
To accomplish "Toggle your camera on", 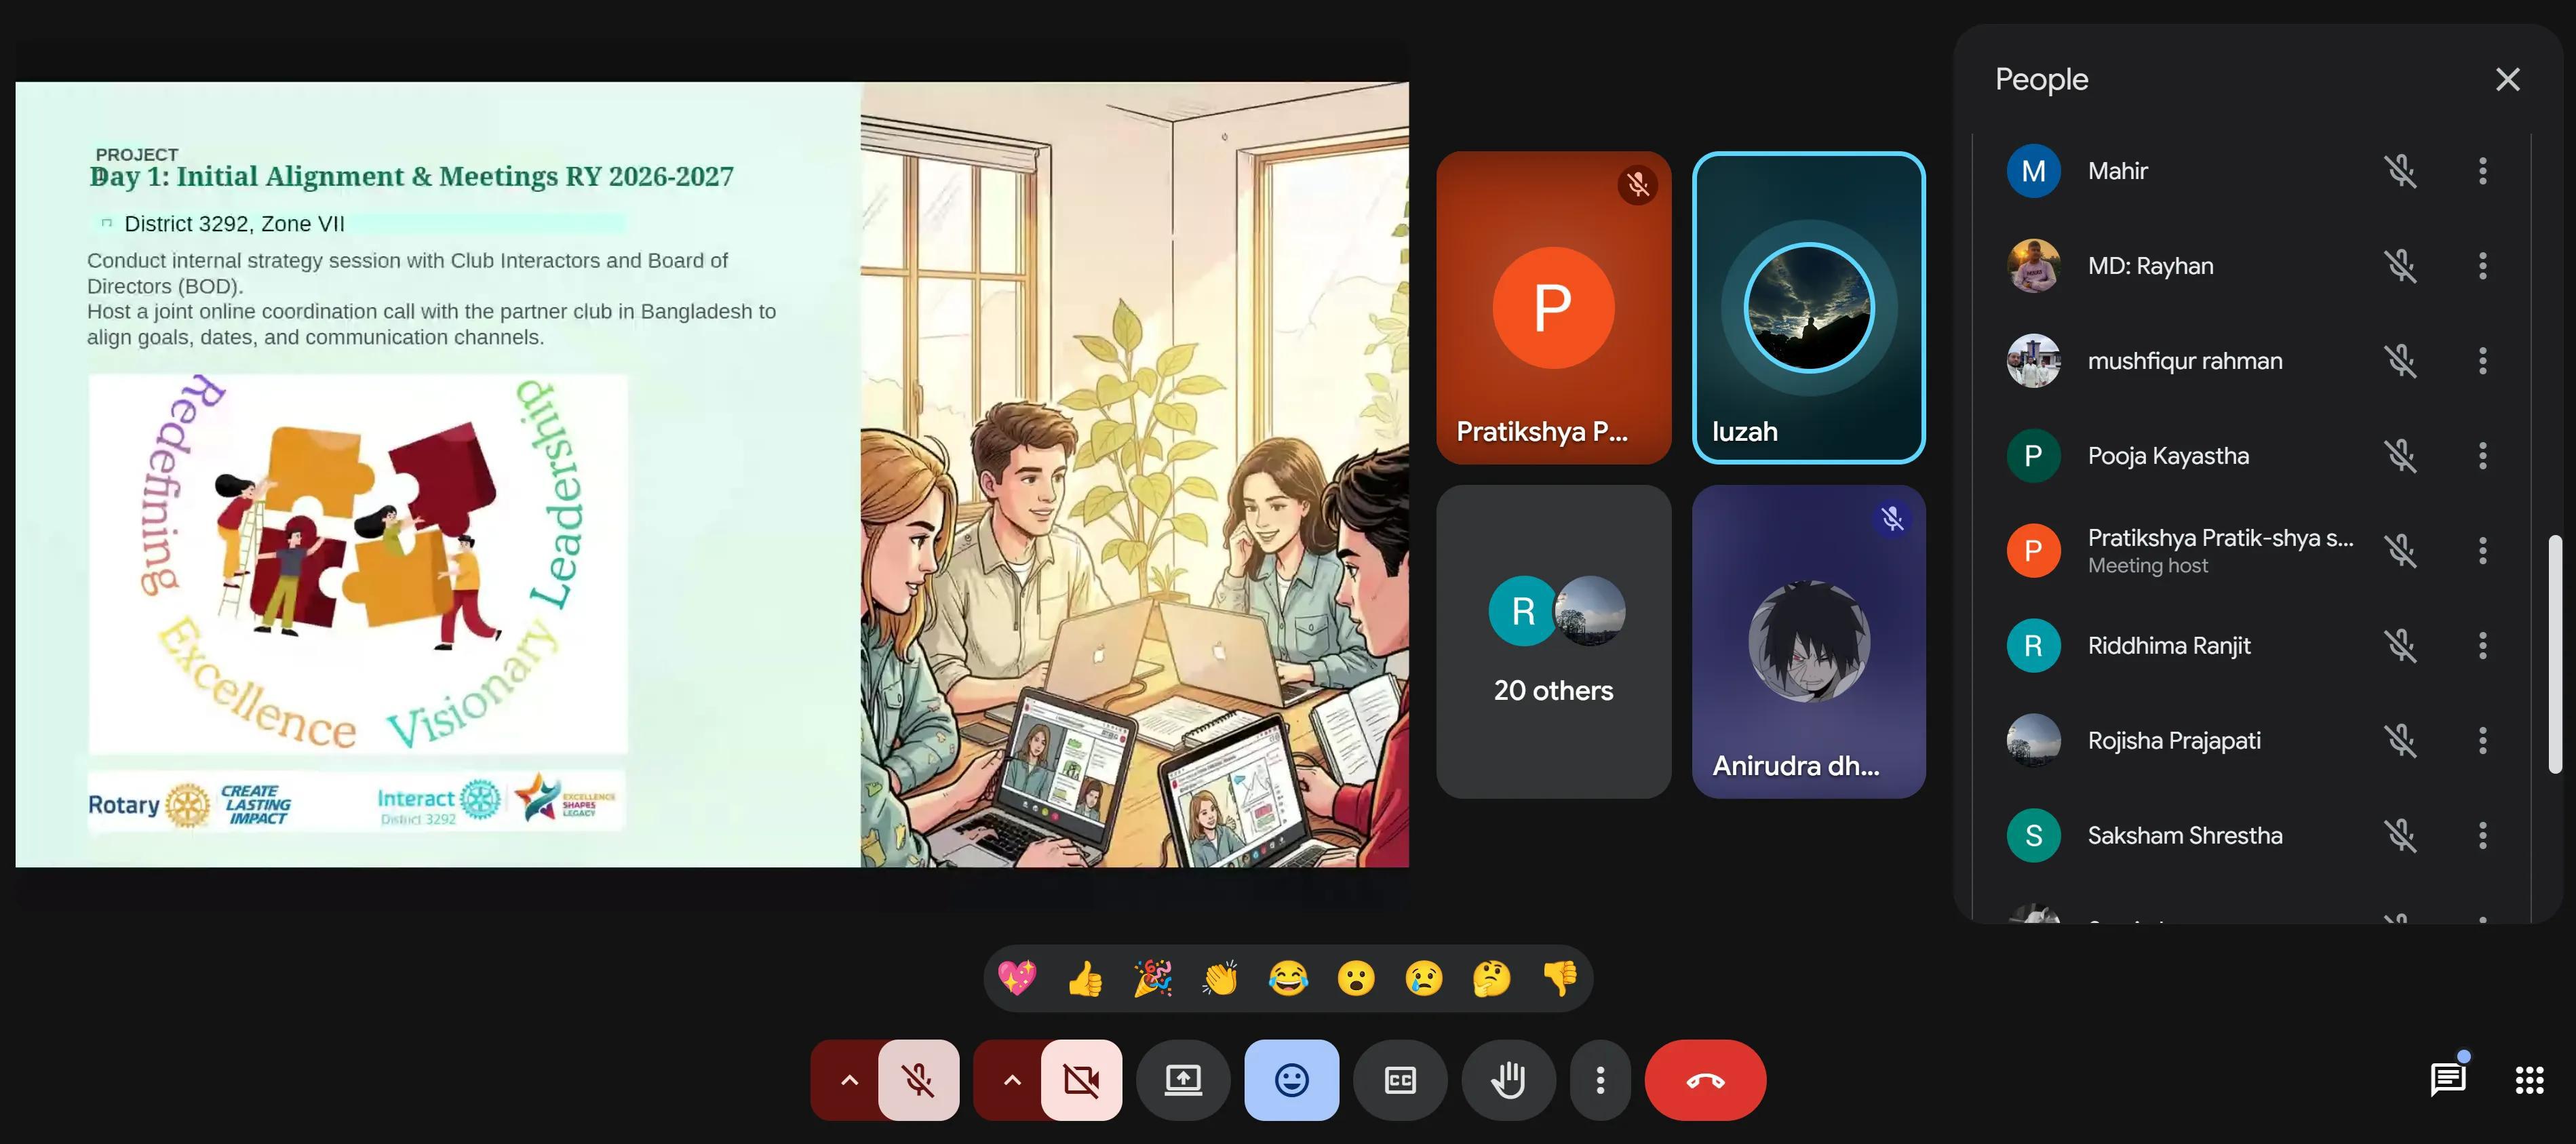I will click(1081, 1080).
